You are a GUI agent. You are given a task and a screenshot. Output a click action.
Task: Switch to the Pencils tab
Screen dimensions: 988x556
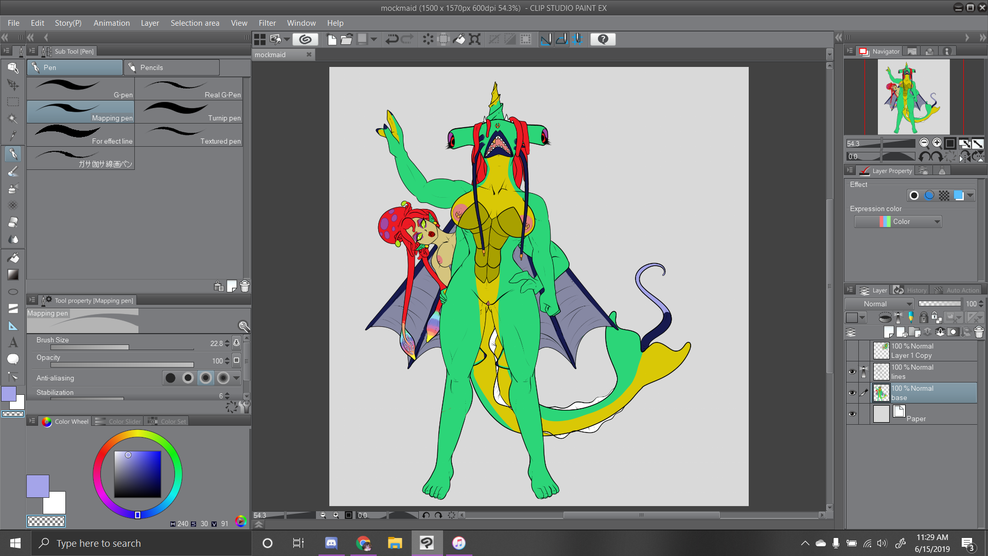(171, 67)
